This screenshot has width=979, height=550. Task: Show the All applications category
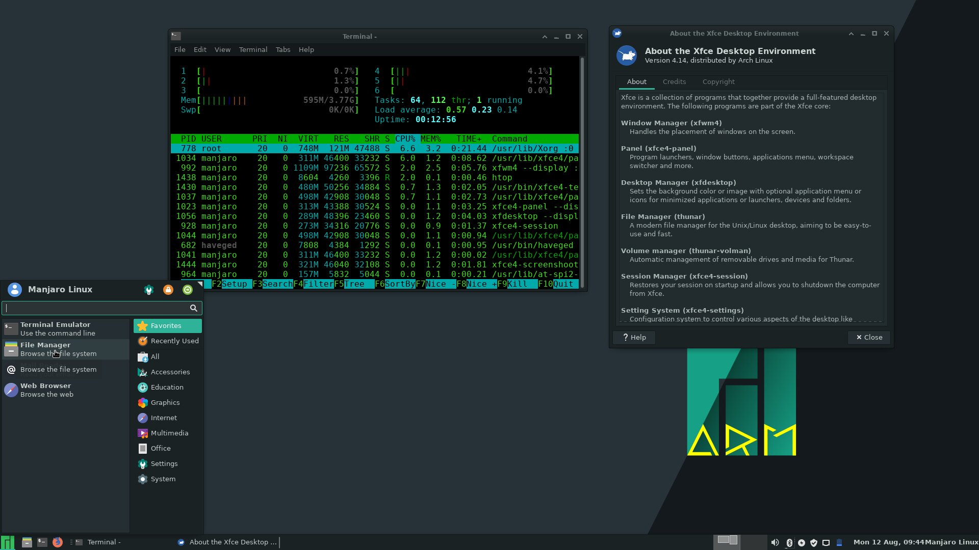pyautogui.click(x=168, y=356)
